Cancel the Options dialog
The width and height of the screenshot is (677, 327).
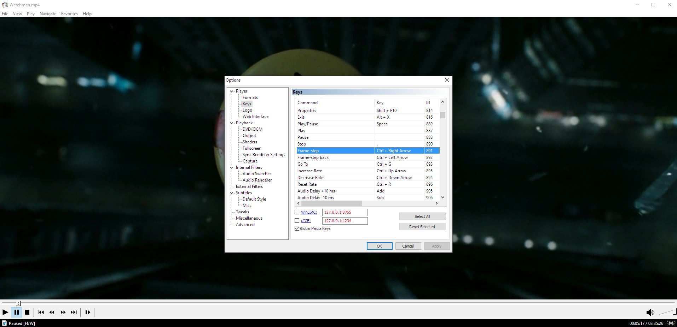point(408,246)
